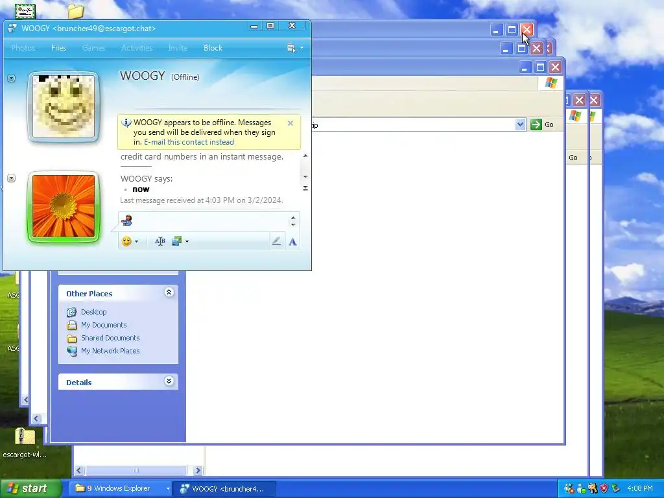
Task: Click message box scroll down arrow
Action: [293, 224]
